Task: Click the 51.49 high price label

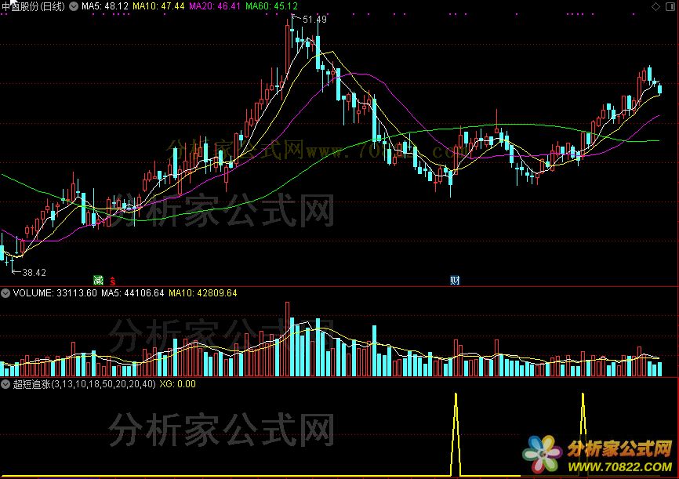Action: tap(314, 20)
